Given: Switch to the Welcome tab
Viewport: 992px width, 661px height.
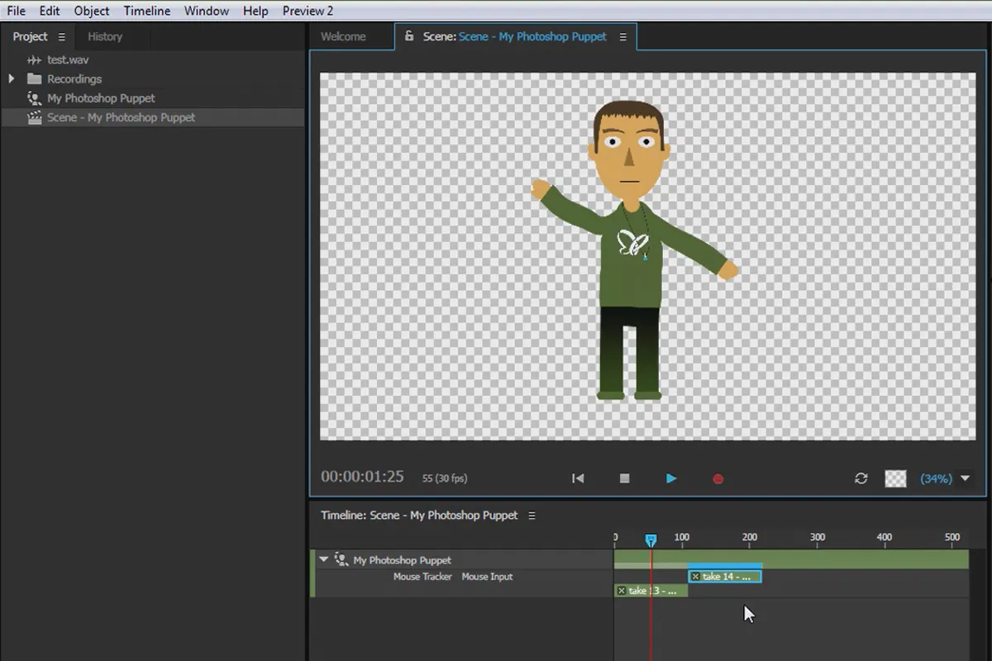Looking at the screenshot, I should point(343,36).
